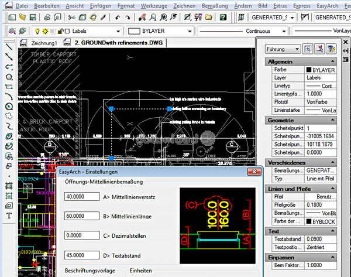
Task: Save the drawing with the floppy disk icon
Action: tap(33, 17)
